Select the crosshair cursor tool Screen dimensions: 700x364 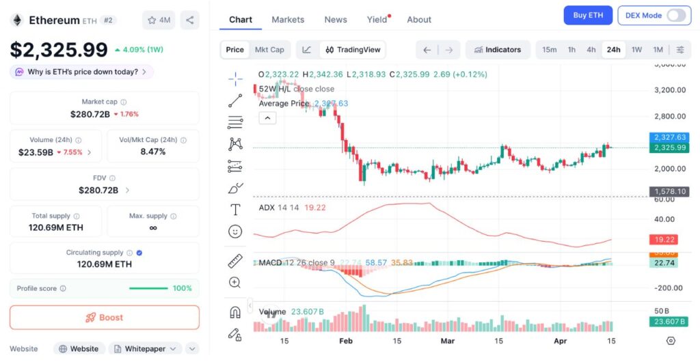click(235, 79)
